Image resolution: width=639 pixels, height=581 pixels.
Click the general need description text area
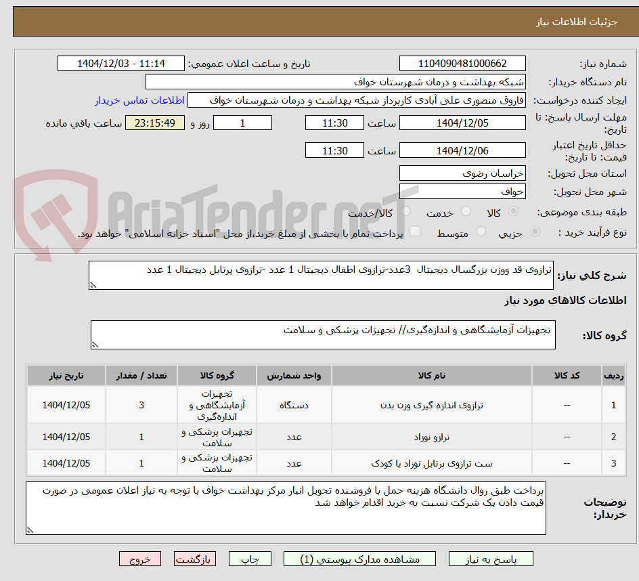coord(321,275)
